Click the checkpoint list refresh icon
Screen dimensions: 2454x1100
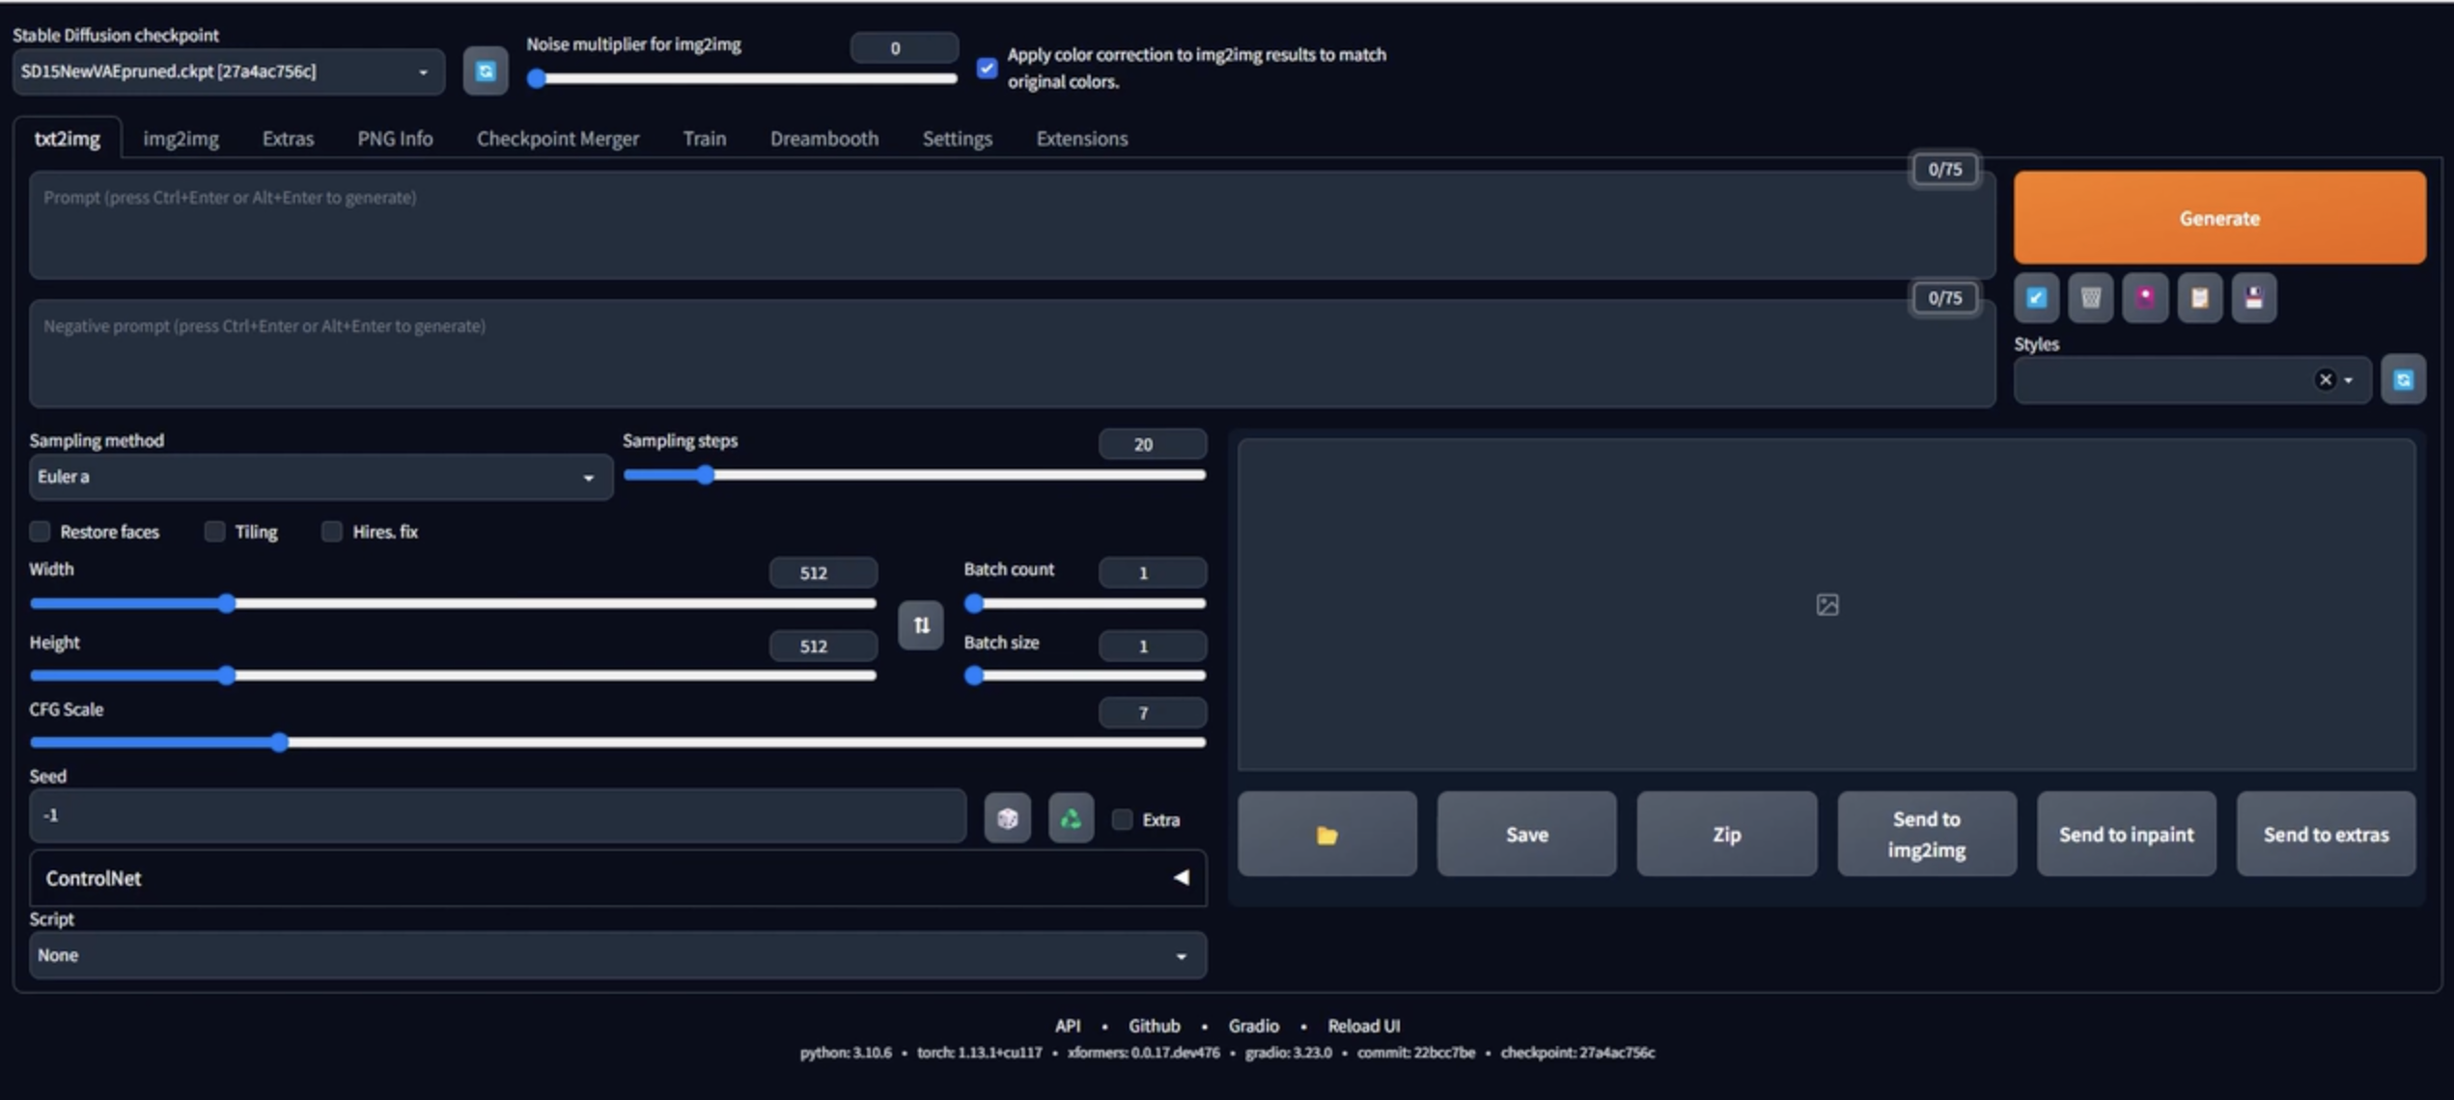click(x=485, y=71)
